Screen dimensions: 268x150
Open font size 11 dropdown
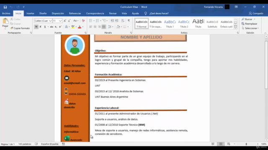[x=60, y=21]
